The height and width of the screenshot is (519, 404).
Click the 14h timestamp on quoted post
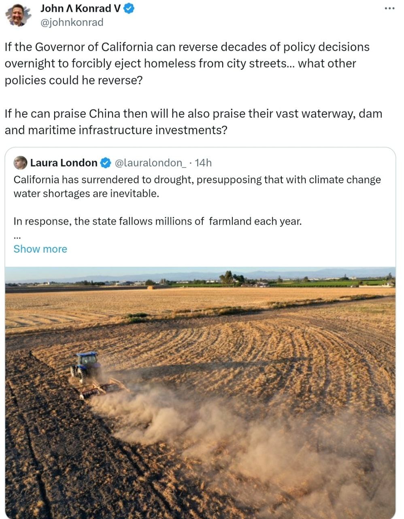(203, 163)
